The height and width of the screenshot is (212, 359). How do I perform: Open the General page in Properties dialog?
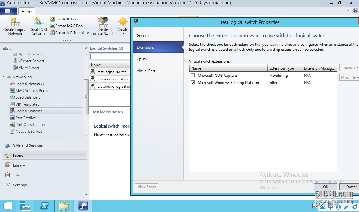tap(158, 36)
